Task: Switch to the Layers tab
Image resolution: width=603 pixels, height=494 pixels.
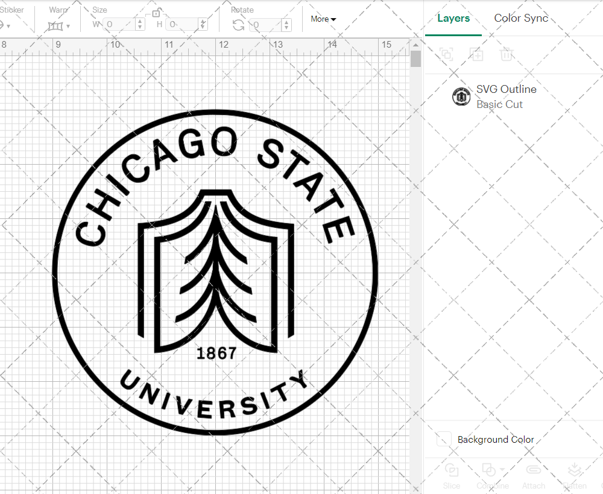Action: [453, 18]
